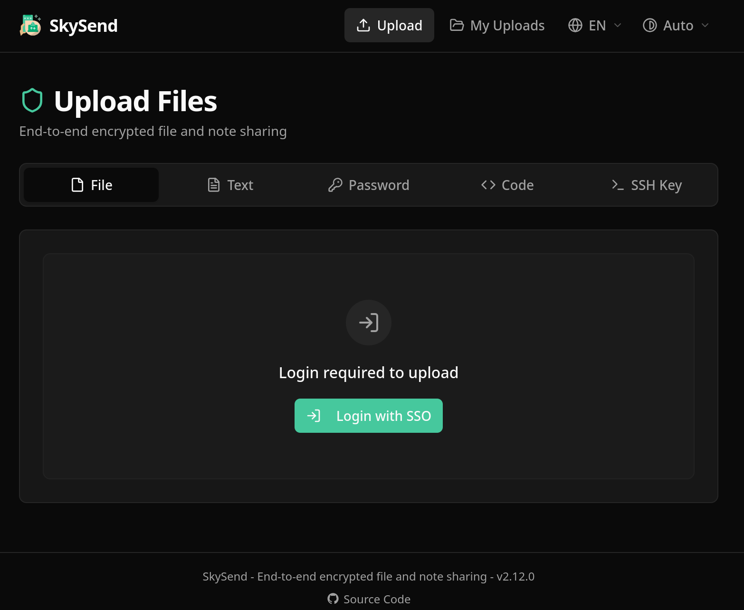744x610 pixels.
Task: Expand the Auto theme dropdown chevron
Action: pos(705,25)
